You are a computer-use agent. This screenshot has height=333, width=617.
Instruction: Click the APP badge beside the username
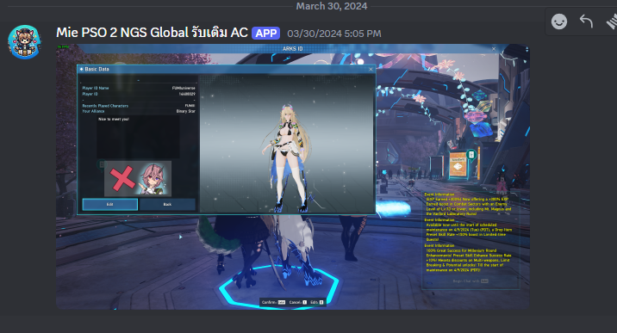tap(266, 34)
